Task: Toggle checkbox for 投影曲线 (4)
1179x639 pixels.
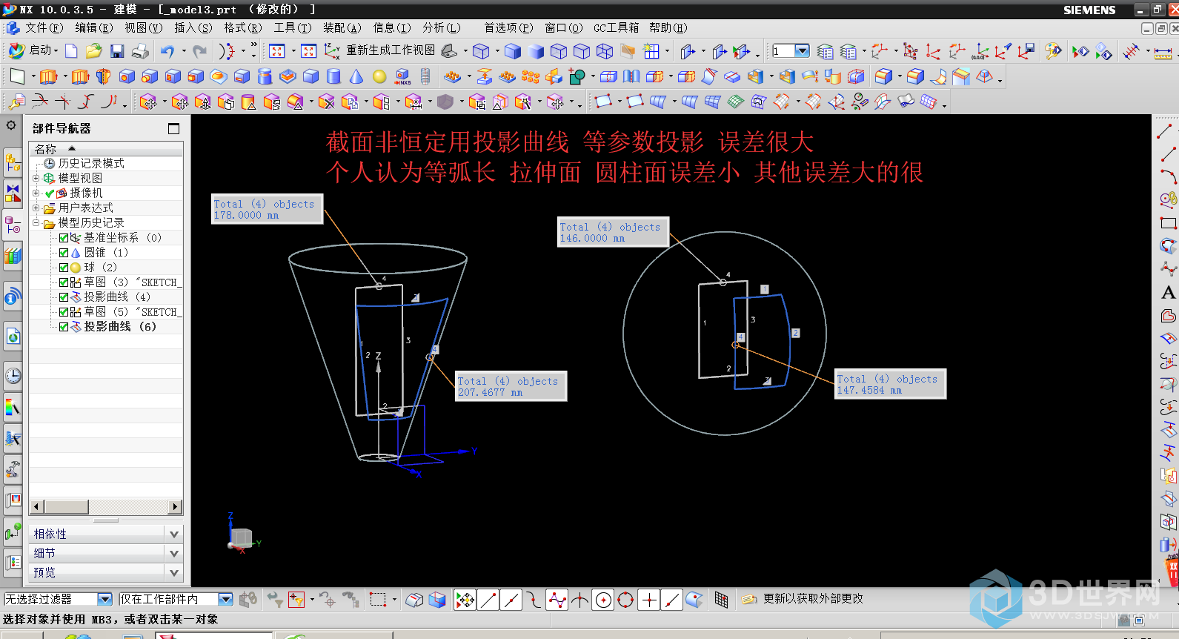Action: pyautogui.click(x=64, y=297)
